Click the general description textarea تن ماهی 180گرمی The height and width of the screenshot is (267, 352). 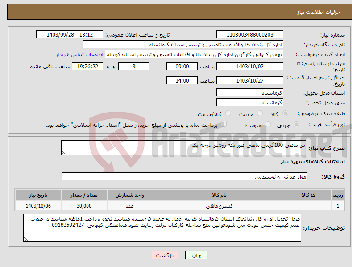coord(184,148)
